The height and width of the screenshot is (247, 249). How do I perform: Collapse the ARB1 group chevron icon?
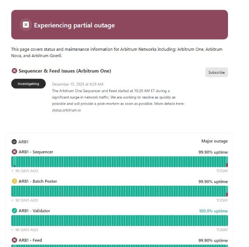[x=14, y=142]
